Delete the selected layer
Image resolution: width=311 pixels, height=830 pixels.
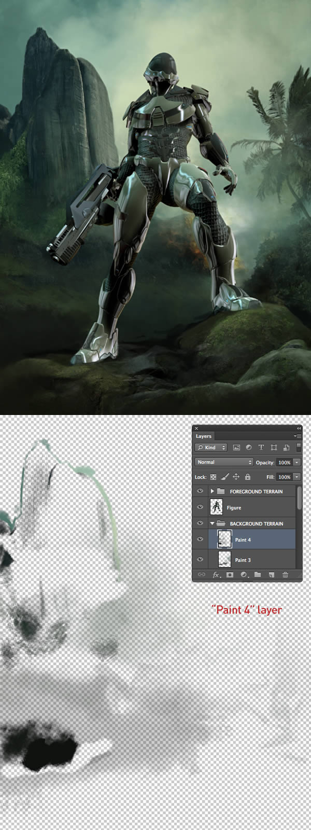(285, 575)
